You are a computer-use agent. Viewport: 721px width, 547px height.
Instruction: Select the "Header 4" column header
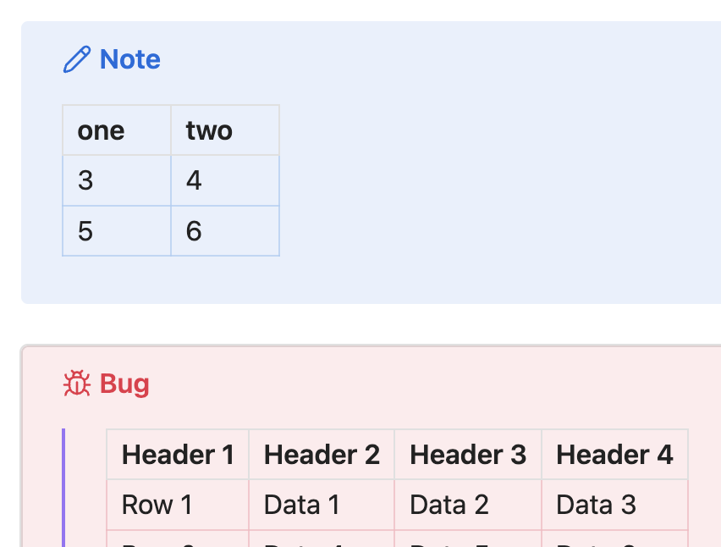coord(614,455)
